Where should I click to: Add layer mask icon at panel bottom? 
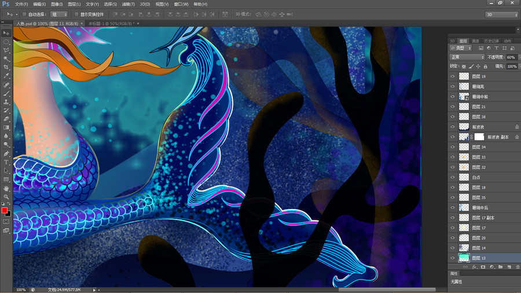click(x=483, y=267)
